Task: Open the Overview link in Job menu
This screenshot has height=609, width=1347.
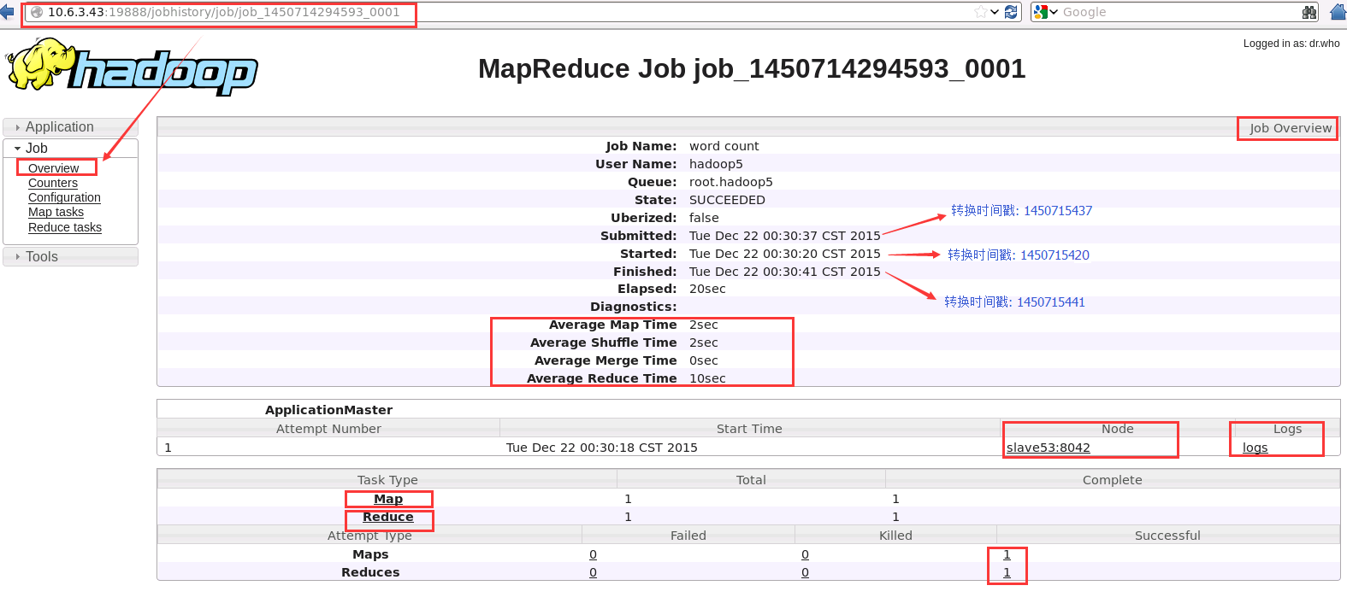Action: pos(53,168)
